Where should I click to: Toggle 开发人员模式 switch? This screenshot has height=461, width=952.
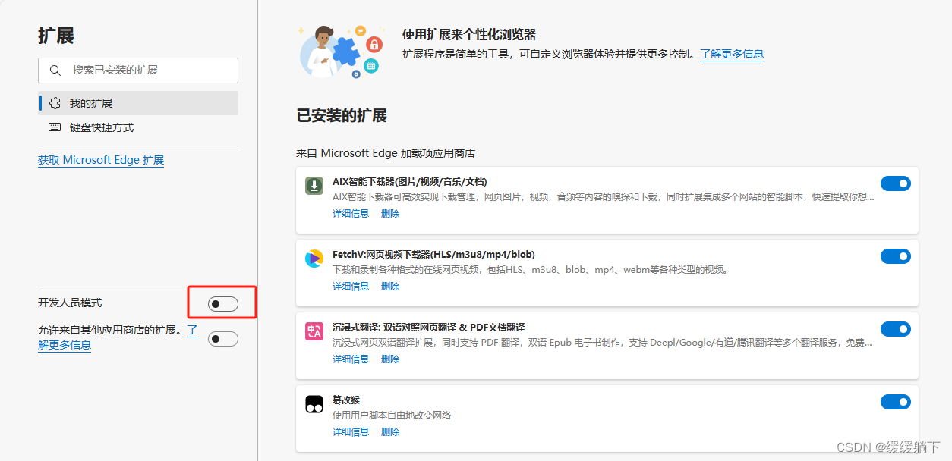tap(223, 304)
